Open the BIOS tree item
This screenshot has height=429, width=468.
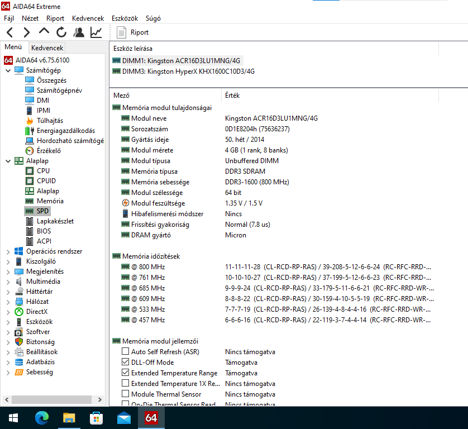tap(44, 231)
